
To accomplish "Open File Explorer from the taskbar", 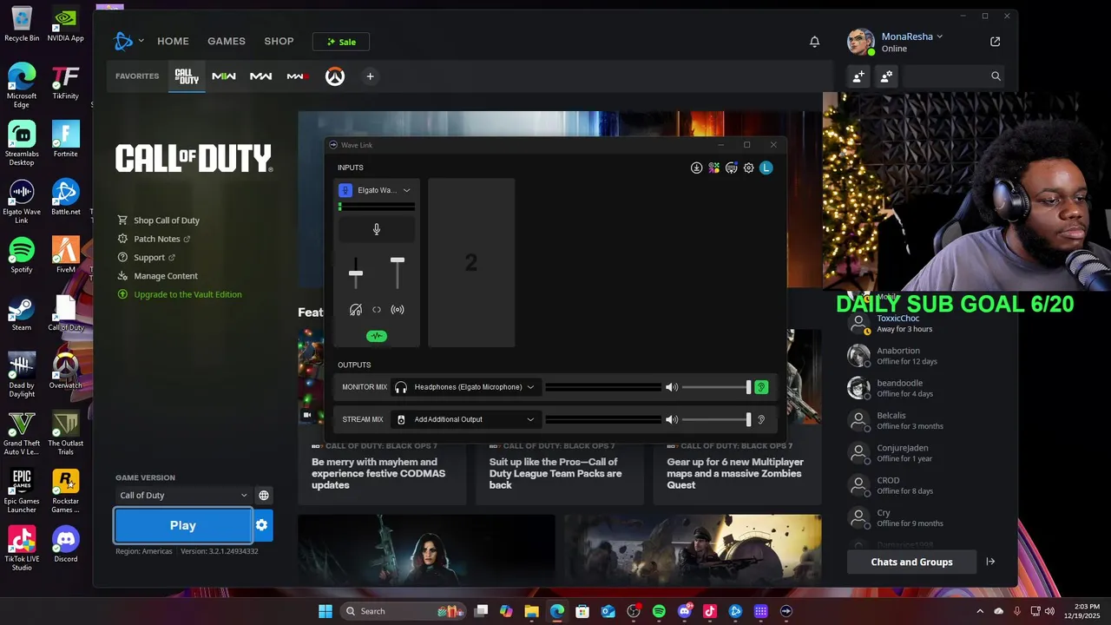I will click(x=531, y=611).
